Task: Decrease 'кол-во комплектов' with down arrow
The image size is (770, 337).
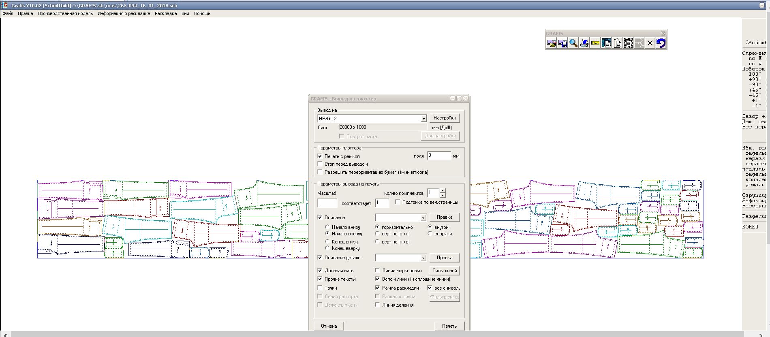Action: pos(443,195)
